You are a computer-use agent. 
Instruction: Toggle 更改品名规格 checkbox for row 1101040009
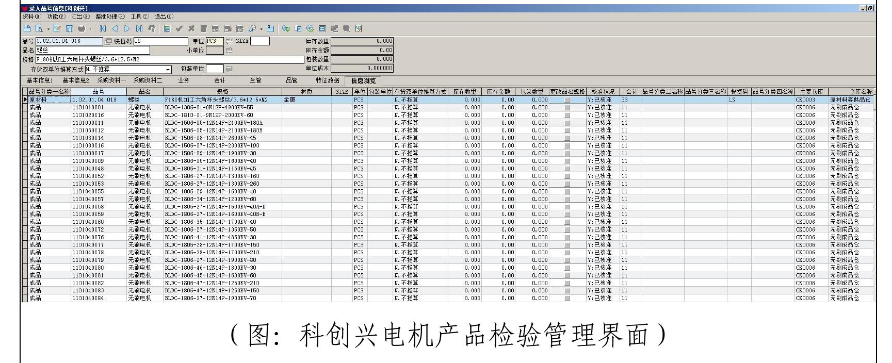click(x=567, y=161)
